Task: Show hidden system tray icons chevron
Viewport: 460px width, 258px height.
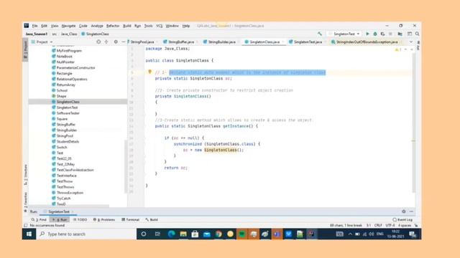Action: pos(350,234)
